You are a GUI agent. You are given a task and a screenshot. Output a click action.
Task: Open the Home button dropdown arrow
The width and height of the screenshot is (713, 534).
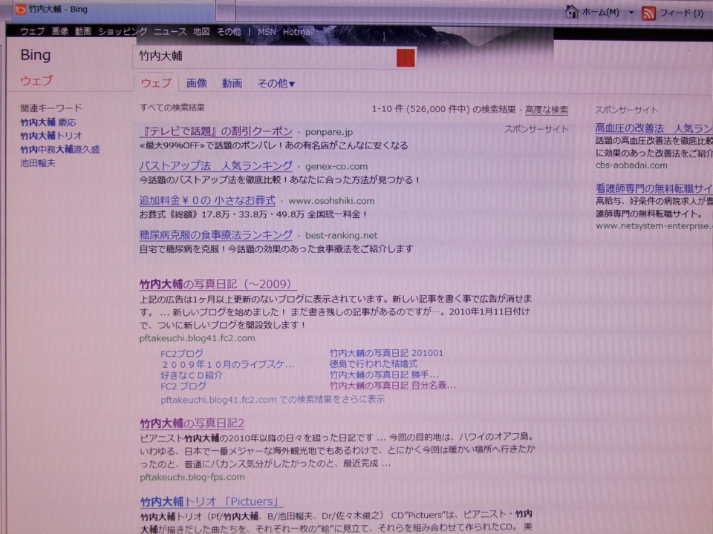(x=631, y=13)
